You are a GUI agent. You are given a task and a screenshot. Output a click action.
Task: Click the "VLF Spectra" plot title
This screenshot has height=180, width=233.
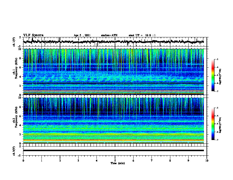click(x=33, y=35)
